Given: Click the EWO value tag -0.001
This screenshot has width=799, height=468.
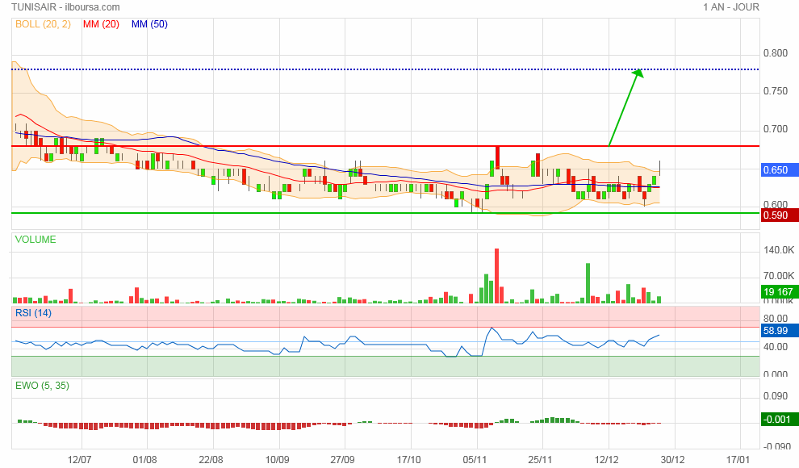Looking at the screenshot, I should (779, 419).
